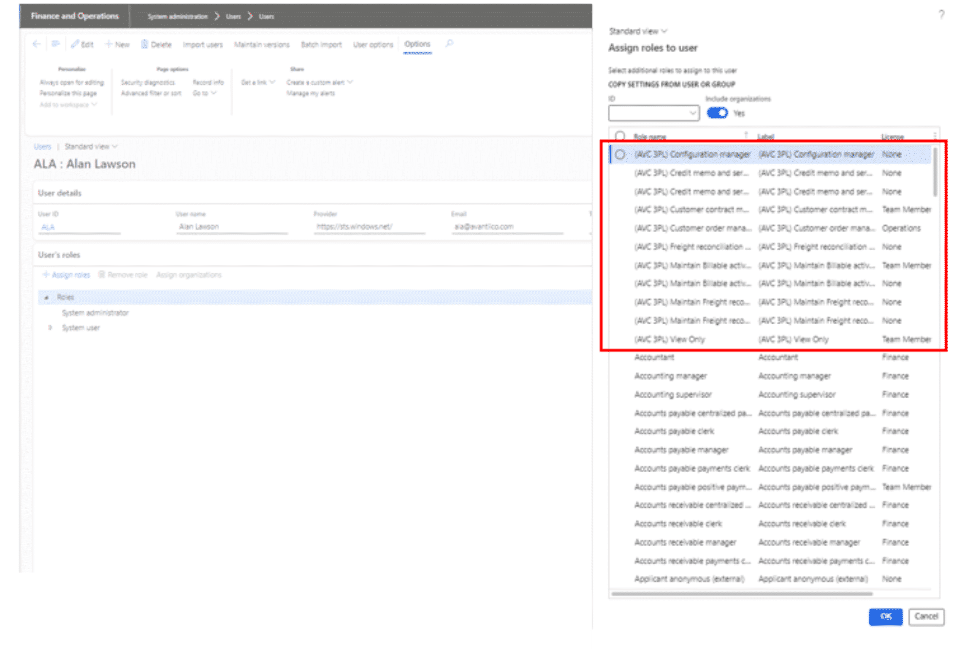Click Record info option
This screenshot has width=974, height=649.
(x=208, y=82)
